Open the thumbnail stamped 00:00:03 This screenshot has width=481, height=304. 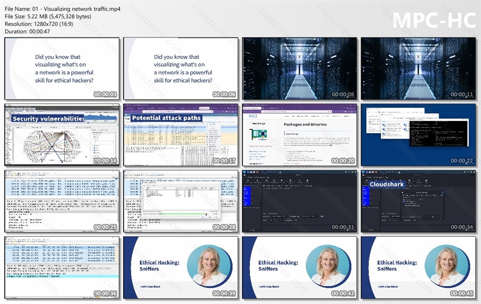click(62, 69)
